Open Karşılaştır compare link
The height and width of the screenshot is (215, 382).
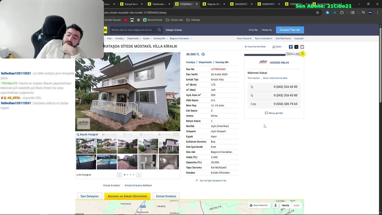(x=299, y=39)
